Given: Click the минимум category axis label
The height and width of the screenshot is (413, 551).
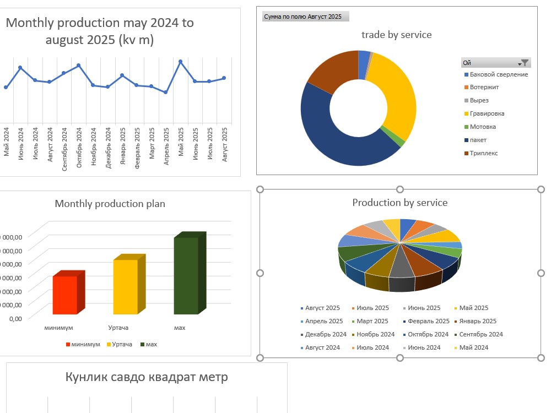Looking at the screenshot, I should [x=59, y=328].
